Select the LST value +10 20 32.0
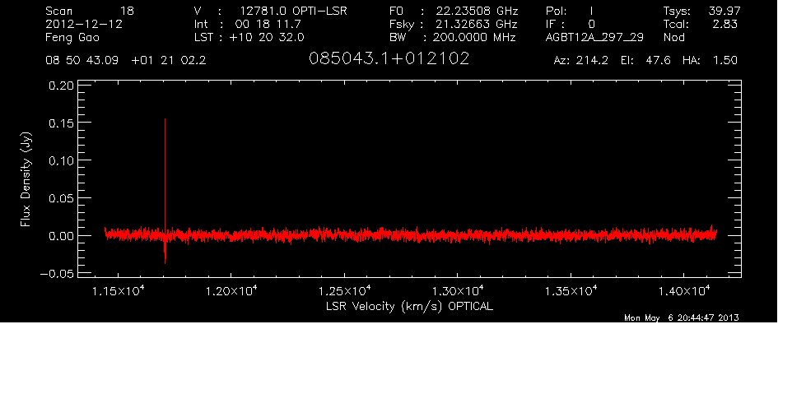Viewport: 792px width, 403px height. [x=267, y=37]
